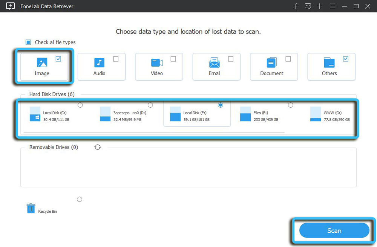
Task: Uncheck the Image checkbox
Action: pyautogui.click(x=58, y=59)
